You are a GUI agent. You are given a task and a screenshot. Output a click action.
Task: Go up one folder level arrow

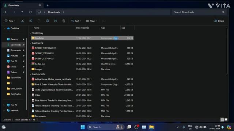[x=22, y=12]
